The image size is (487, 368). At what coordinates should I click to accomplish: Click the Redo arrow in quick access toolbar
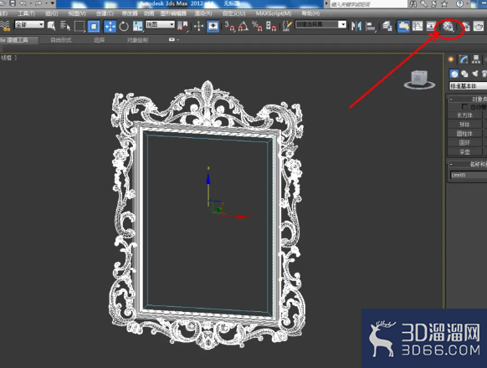[x=38, y=3]
